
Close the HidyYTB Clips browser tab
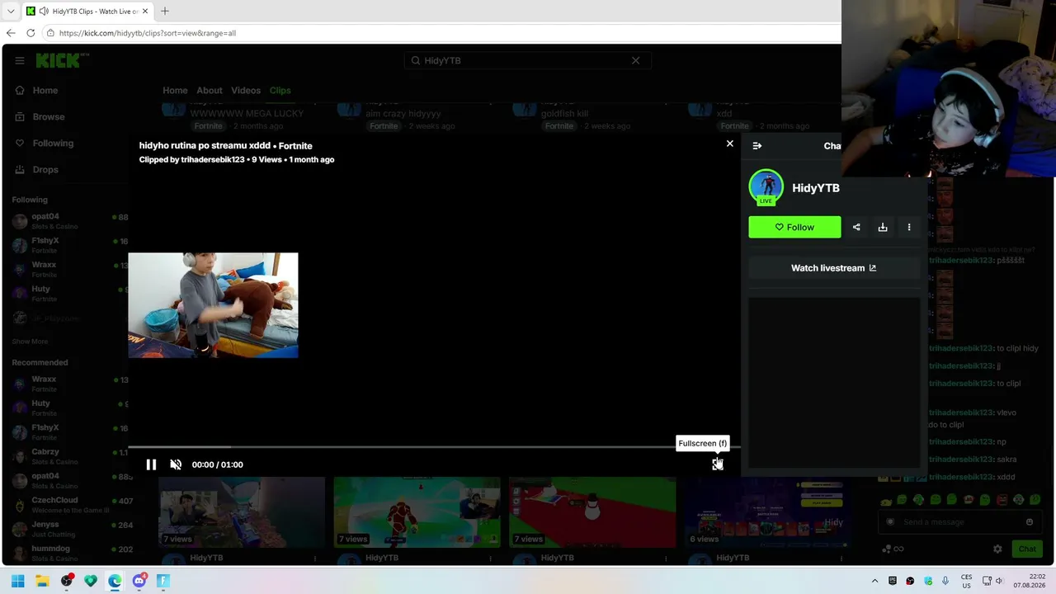point(145,11)
